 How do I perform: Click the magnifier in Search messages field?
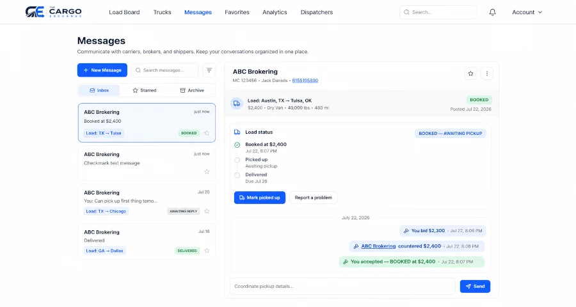(138, 70)
